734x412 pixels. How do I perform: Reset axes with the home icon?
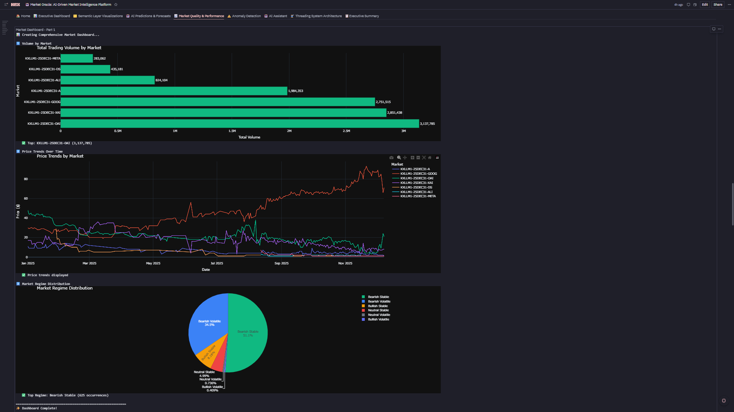coord(430,158)
